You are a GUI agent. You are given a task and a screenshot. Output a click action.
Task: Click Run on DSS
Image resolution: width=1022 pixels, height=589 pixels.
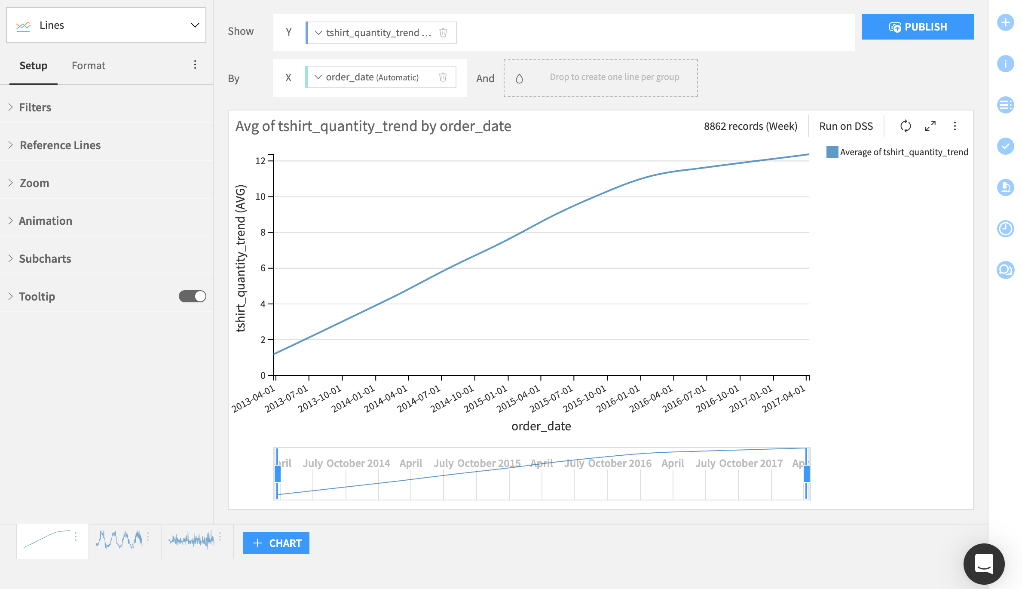(x=846, y=126)
